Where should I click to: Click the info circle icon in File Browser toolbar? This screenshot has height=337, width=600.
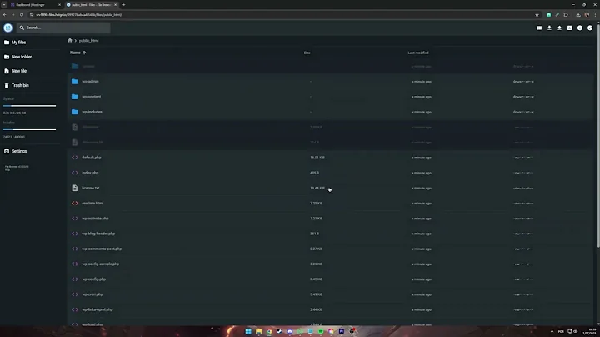coord(580,28)
